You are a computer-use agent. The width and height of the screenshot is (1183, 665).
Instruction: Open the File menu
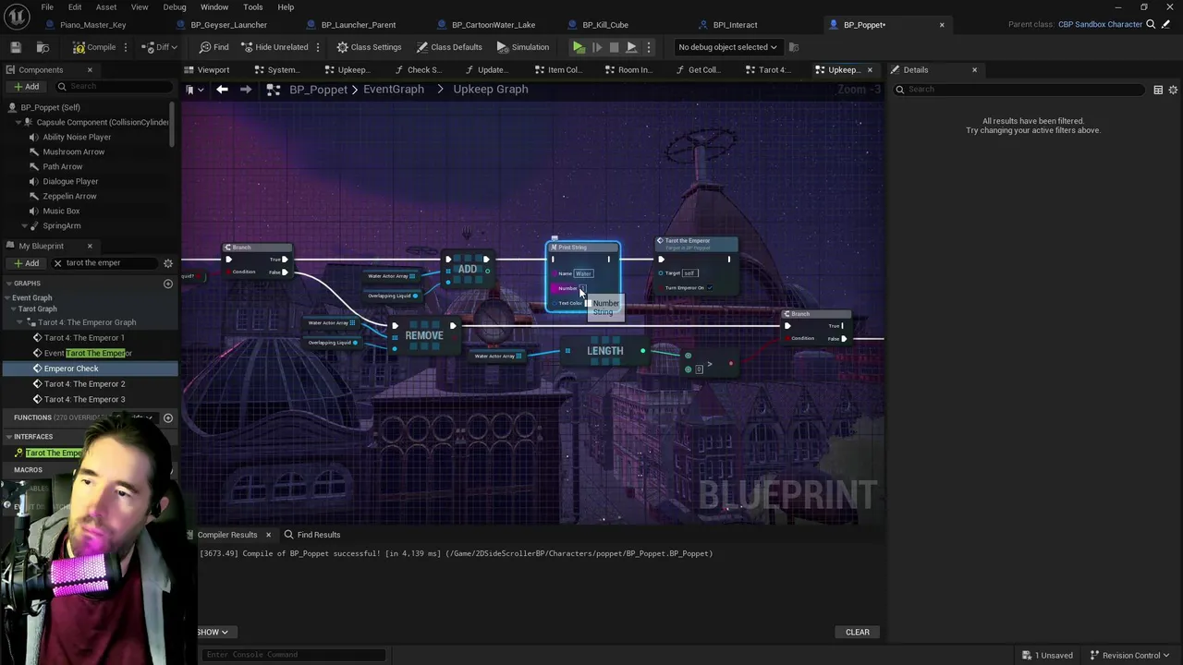click(47, 7)
